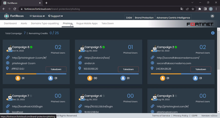Click grey check badge beside Campaign 3
Viewport: 220px width, 118px height.
coord(176,96)
